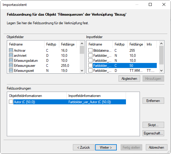This screenshot has width=171, height=154.
Task: Click the field icon beside Erfassungszeit
Action: (11, 70)
